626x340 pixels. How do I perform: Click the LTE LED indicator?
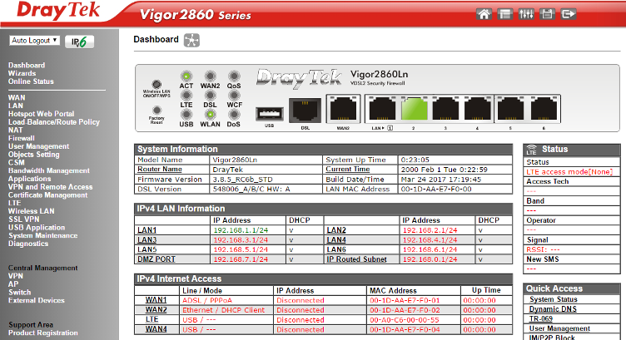point(186,95)
